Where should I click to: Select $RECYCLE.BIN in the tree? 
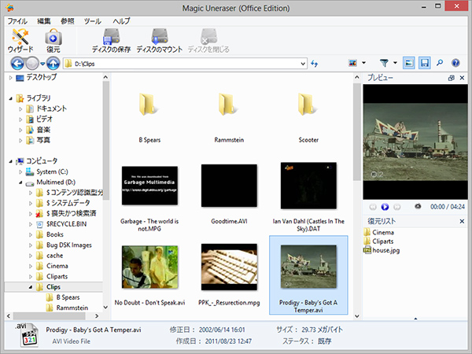coord(67,224)
